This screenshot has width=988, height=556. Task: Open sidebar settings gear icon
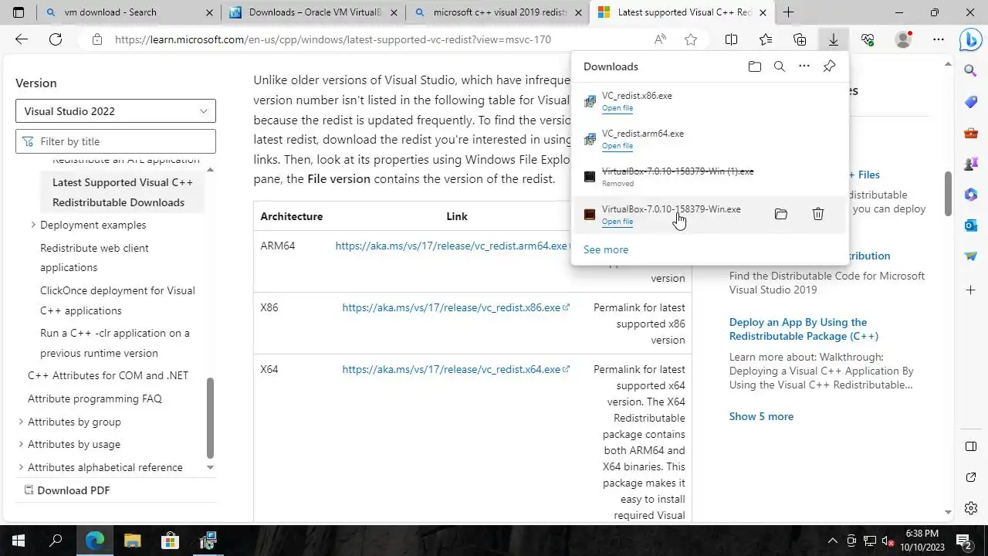[x=971, y=508]
